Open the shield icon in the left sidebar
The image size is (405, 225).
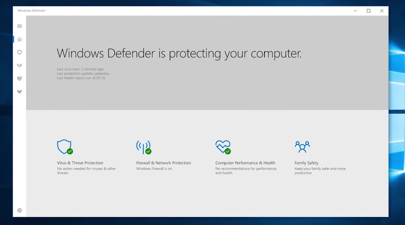coord(20,52)
